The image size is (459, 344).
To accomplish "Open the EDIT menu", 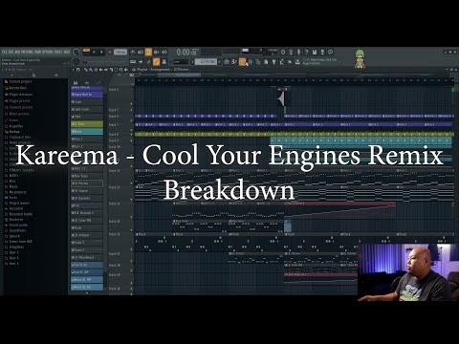I will coord(11,52).
